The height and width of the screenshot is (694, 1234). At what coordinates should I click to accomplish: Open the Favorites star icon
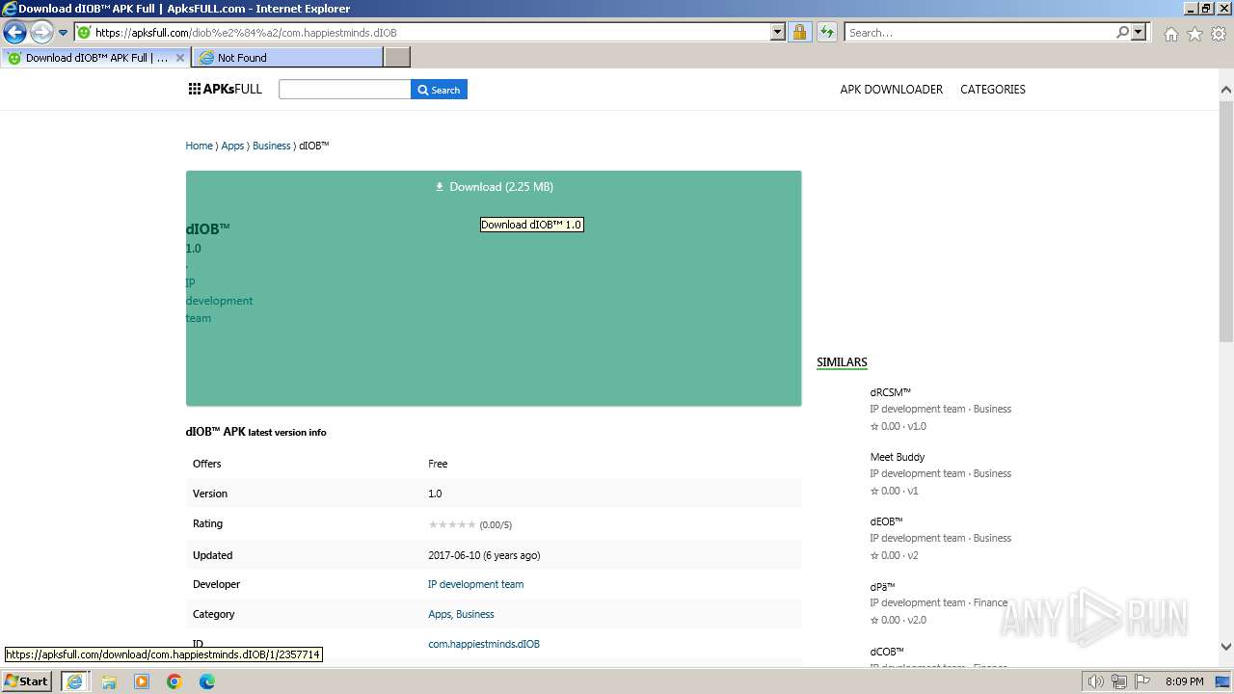(1194, 34)
